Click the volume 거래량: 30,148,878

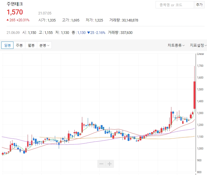tap(124, 20)
